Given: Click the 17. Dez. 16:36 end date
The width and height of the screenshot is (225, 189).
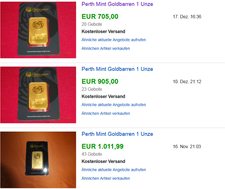Looking at the screenshot, I should click(x=187, y=17).
